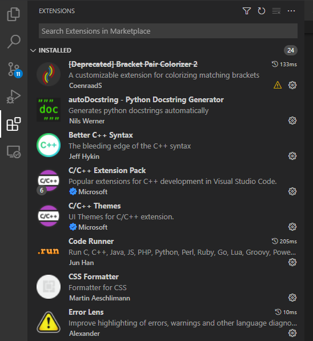313x341 pixels.
Task: Open gear menu for Bracket Pair Colorizer 2
Action: pos(292,85)
